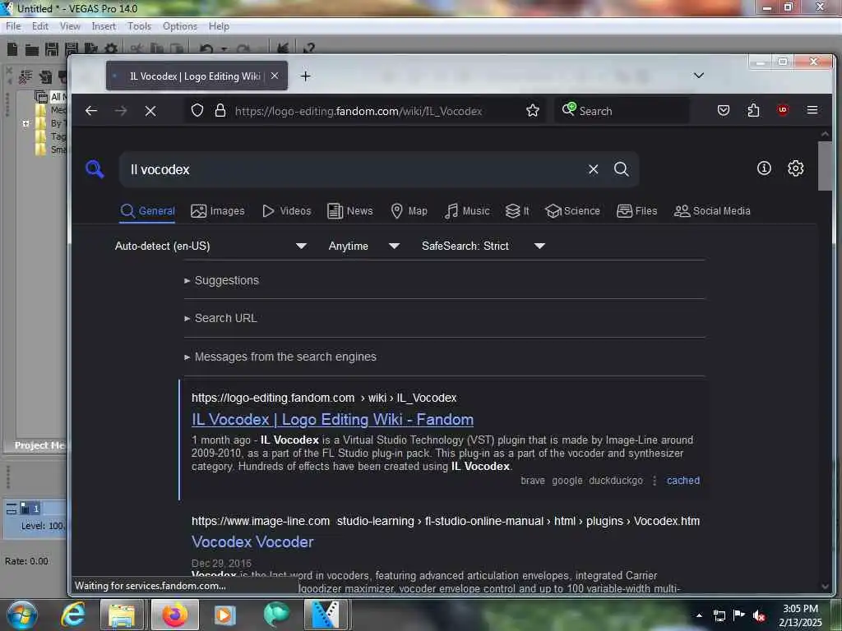Screen dimensions: 842x631
Task: Switch to the Science search tab
Action: pyautogui.click(x=572, y=211)
